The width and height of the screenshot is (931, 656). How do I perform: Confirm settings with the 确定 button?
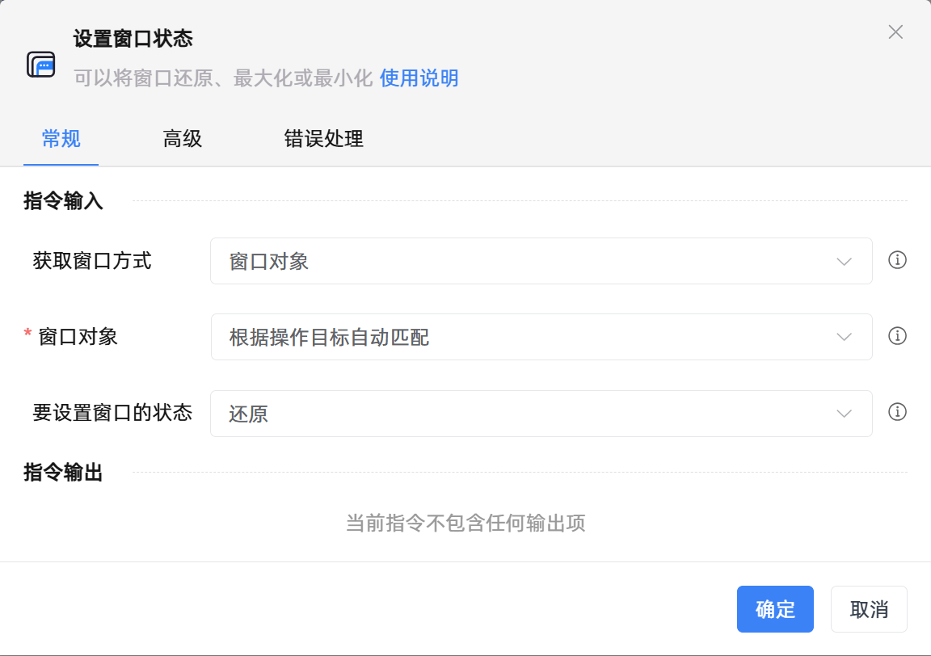coord(775,609)
